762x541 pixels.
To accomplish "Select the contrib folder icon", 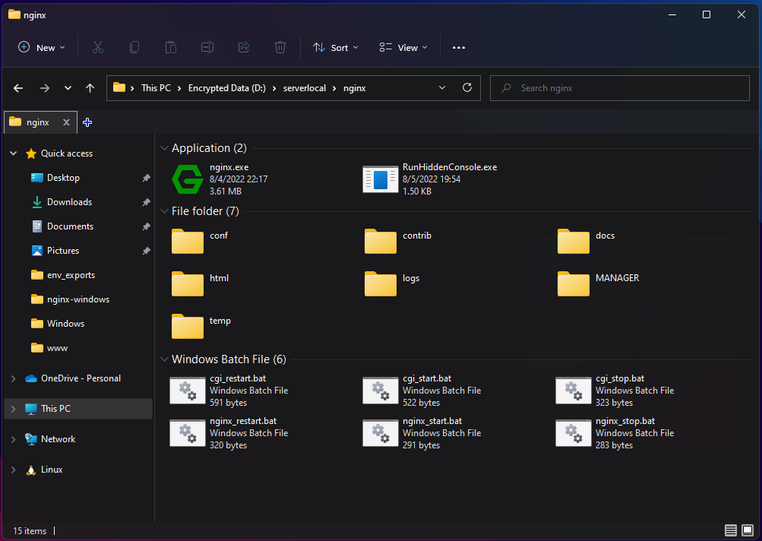I will click(x=381, y=241).
